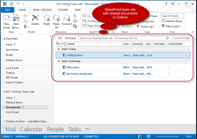Switch to Calendar view
This screenshot has width=197, height=139.
tap(31, 129)
